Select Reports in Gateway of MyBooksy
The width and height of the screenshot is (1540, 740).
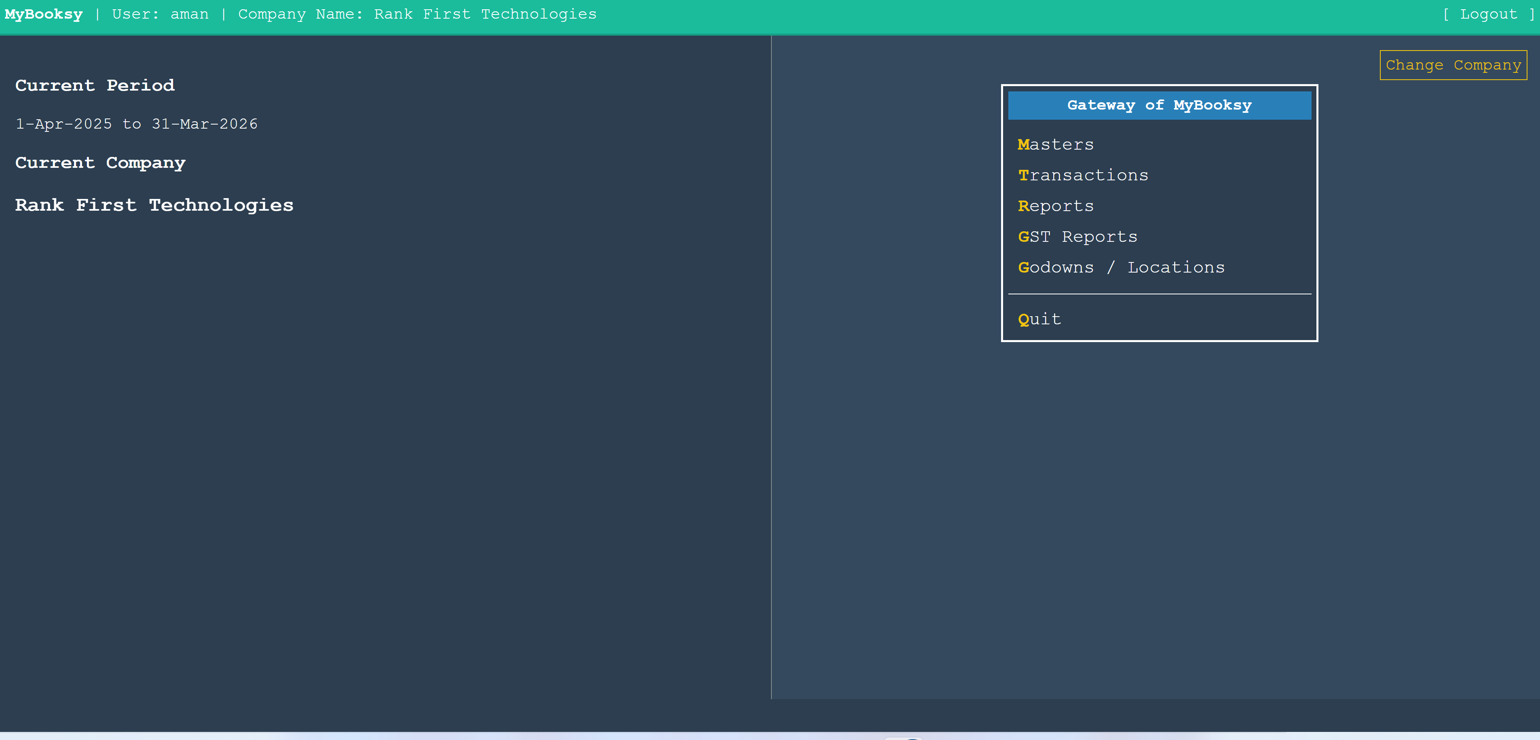point(1056,205)
